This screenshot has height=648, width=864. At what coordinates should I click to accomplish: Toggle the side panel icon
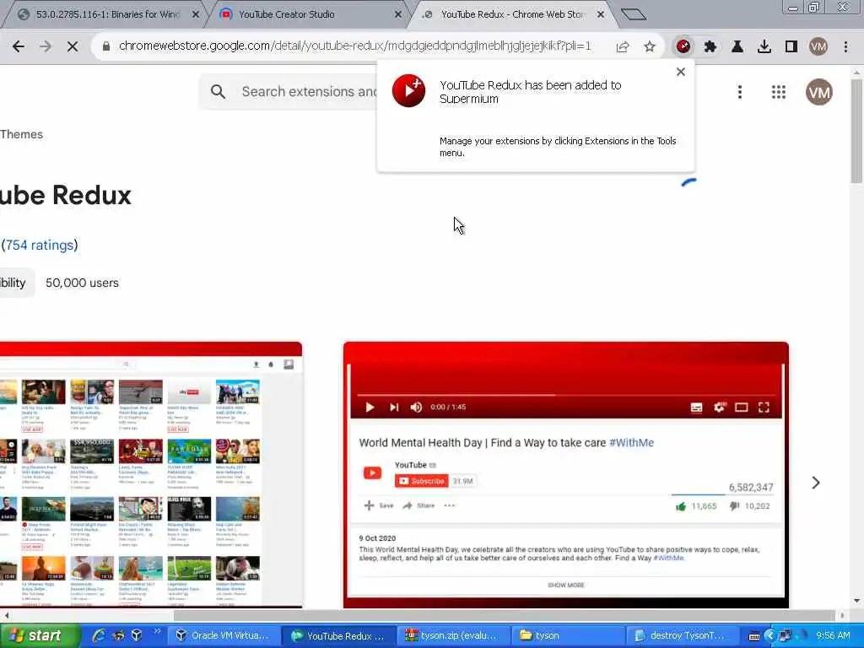tap(791, 47)
